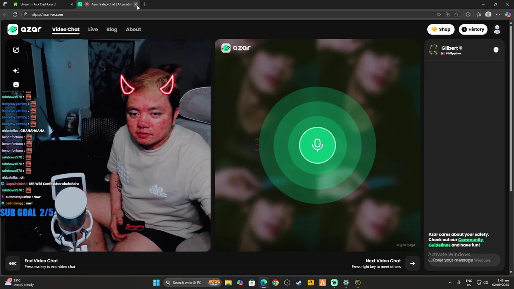The height and width of the screenshot is (289, 514).
Task: Add this page to favorites star
Action: [x=456, y=14]
